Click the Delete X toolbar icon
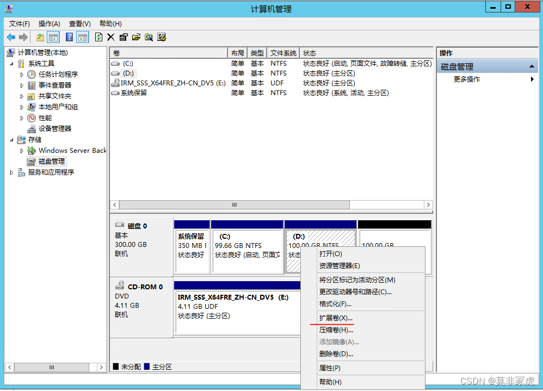The height and width of the screenshot is (391, 543). coord(111,37)
